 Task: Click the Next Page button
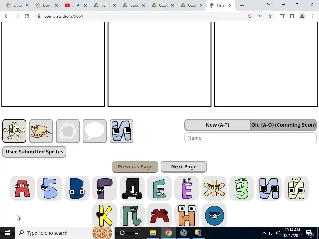pos(184,167)
